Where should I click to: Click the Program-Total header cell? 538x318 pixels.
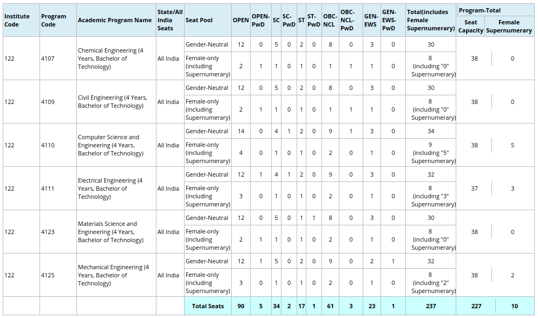click(x=480, y=10)
